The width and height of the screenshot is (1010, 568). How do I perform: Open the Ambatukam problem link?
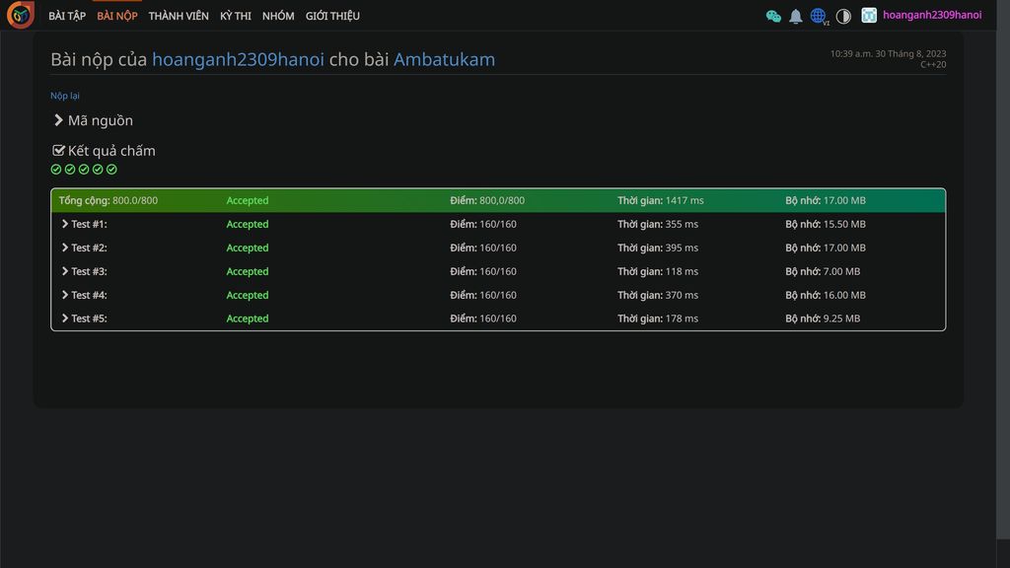[445, 59]
